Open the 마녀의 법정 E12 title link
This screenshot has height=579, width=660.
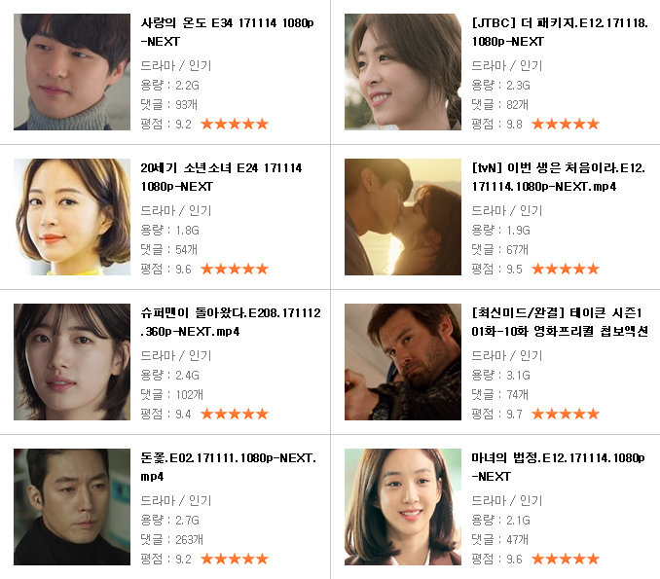pos(558,467)
